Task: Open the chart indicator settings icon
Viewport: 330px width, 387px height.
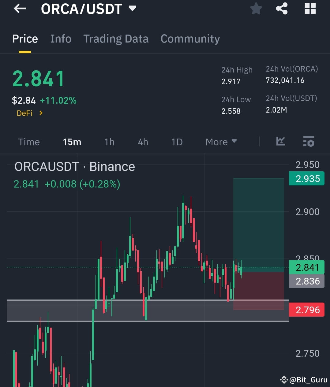Action: [x=309, y=141]
